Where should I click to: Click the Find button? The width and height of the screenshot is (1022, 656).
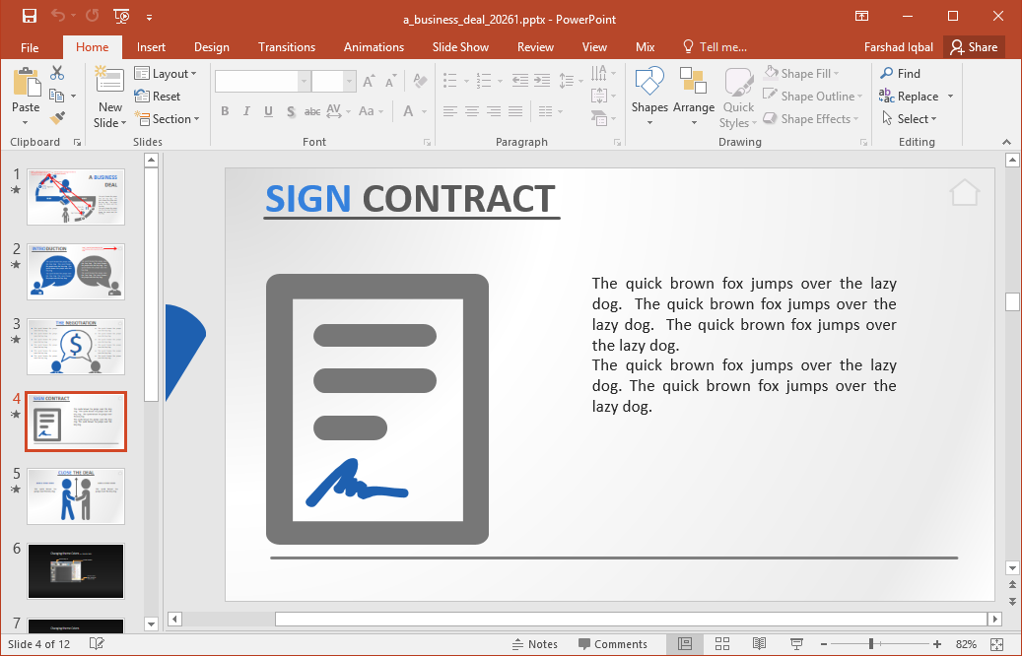(x=901, y=73)
